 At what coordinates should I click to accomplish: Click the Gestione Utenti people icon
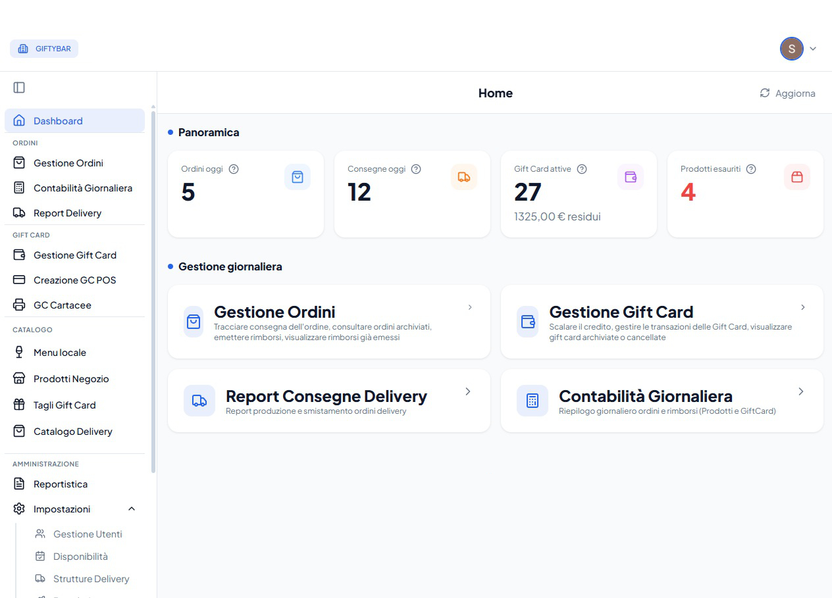pos(40,534)
